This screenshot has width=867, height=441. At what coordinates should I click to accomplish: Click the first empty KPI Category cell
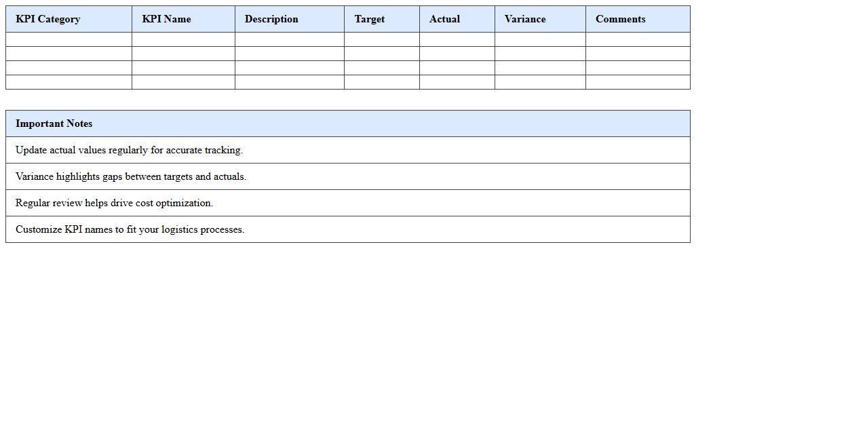(x=68, y=39)
